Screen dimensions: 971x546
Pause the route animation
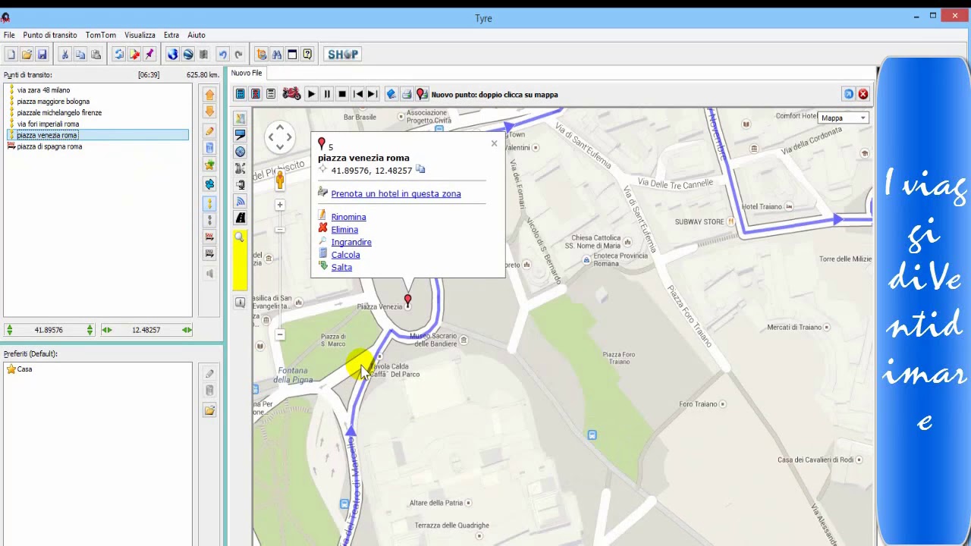(327, 94)
